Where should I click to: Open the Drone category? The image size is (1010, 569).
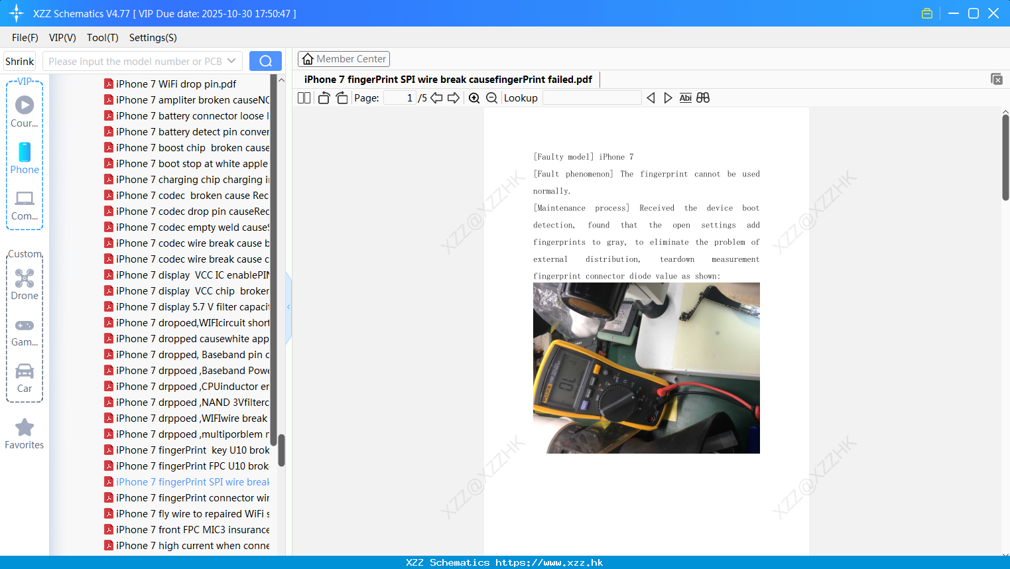25,284
